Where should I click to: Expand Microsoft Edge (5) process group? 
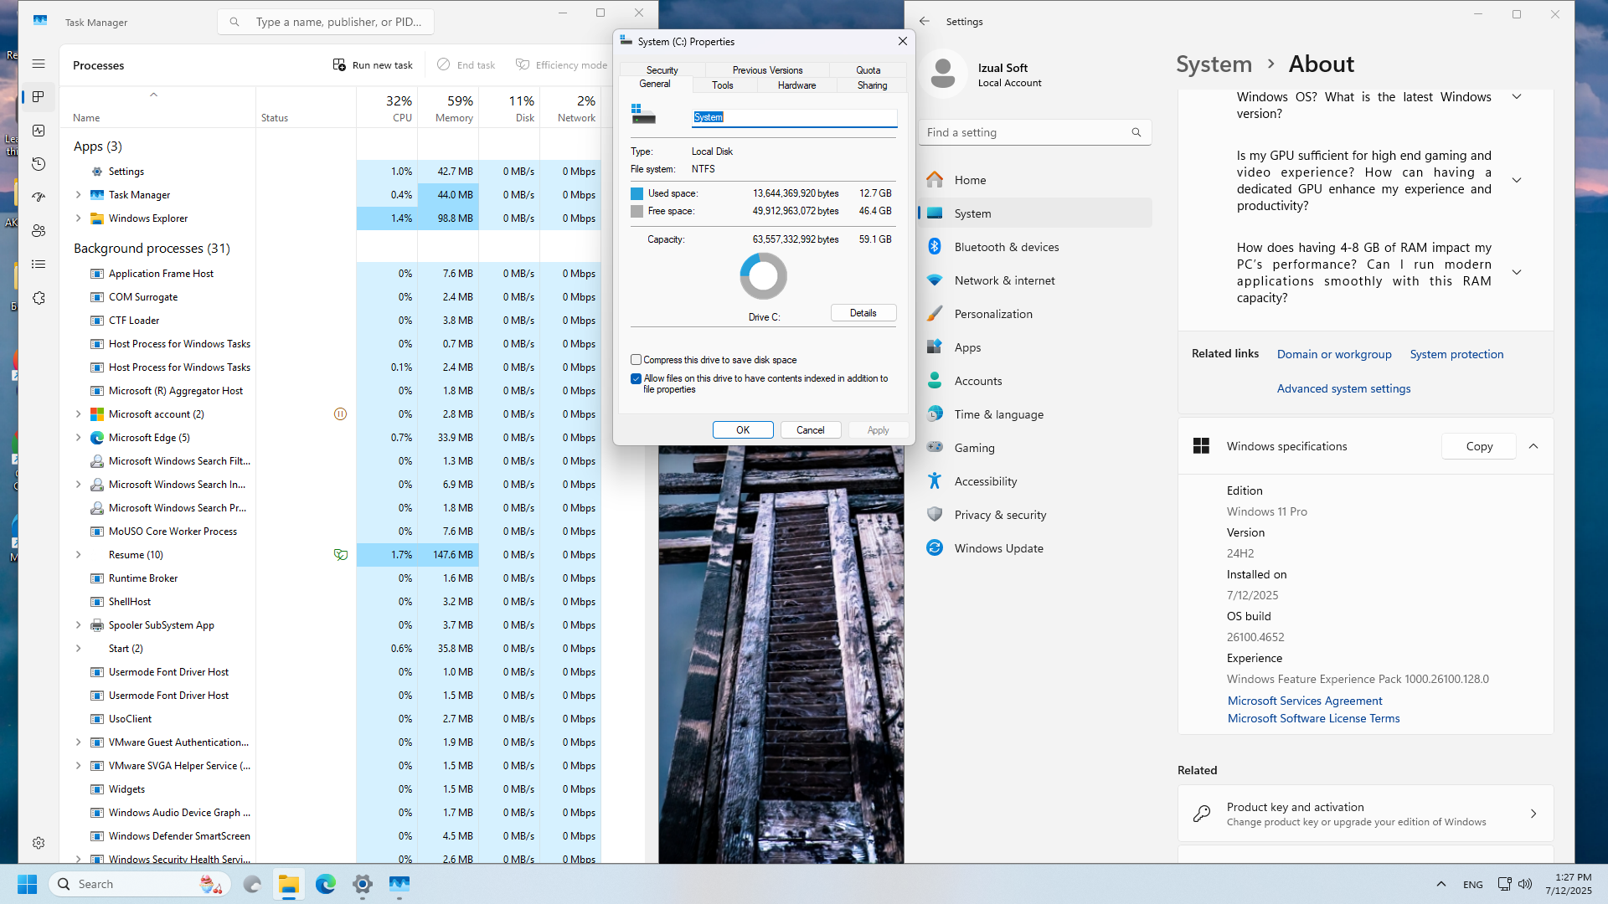click(79, 437)
